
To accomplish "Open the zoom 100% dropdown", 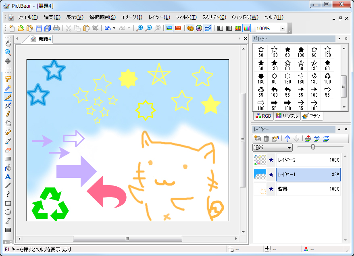I will click(283, 29).
